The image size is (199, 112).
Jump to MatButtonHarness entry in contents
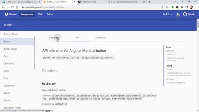[179, 74]
